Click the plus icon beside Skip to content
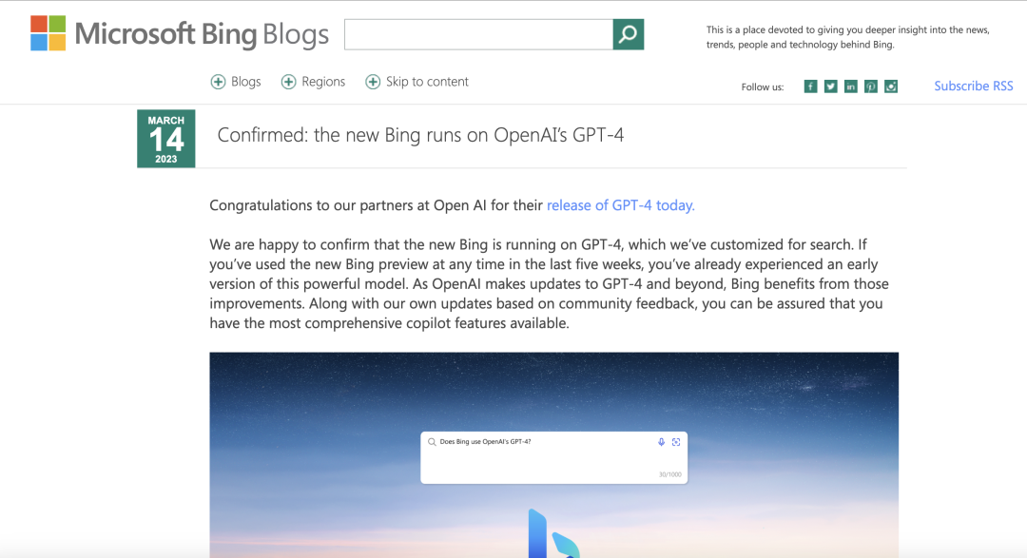This screenshot has height=558, width=1027. pyautogui.click(x=374, y=82)
